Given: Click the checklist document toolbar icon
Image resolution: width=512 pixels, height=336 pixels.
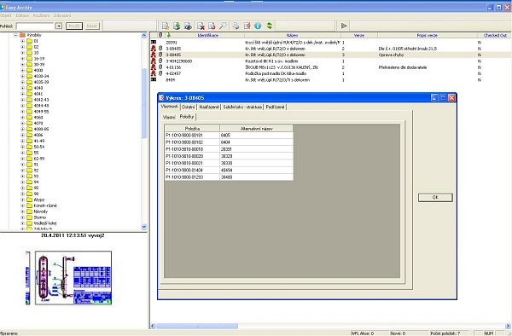Looking at the screenshot, I should click(247, 26).
